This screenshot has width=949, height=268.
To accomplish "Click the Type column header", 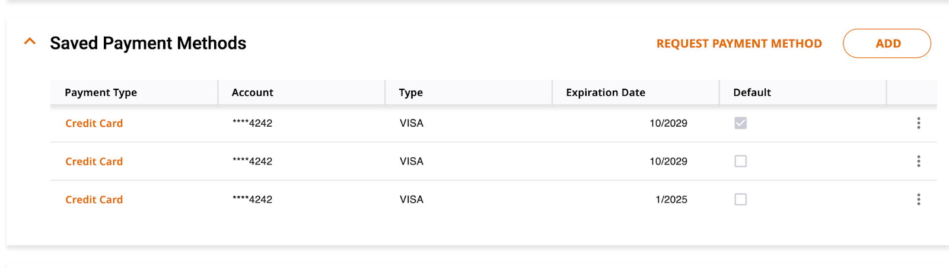I will 410,92.
